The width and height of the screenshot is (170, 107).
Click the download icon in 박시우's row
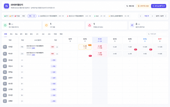(x=57, y=54)
